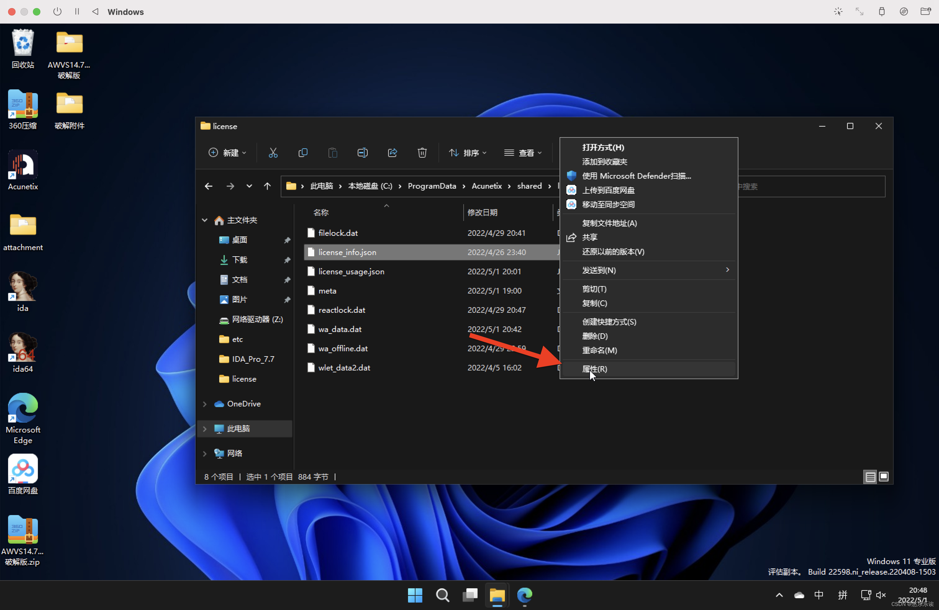Click the Delete trash icon in toolbar
The height and width of the screenshot is (610, 939).
pyautogui.click(x=422, y=153)
